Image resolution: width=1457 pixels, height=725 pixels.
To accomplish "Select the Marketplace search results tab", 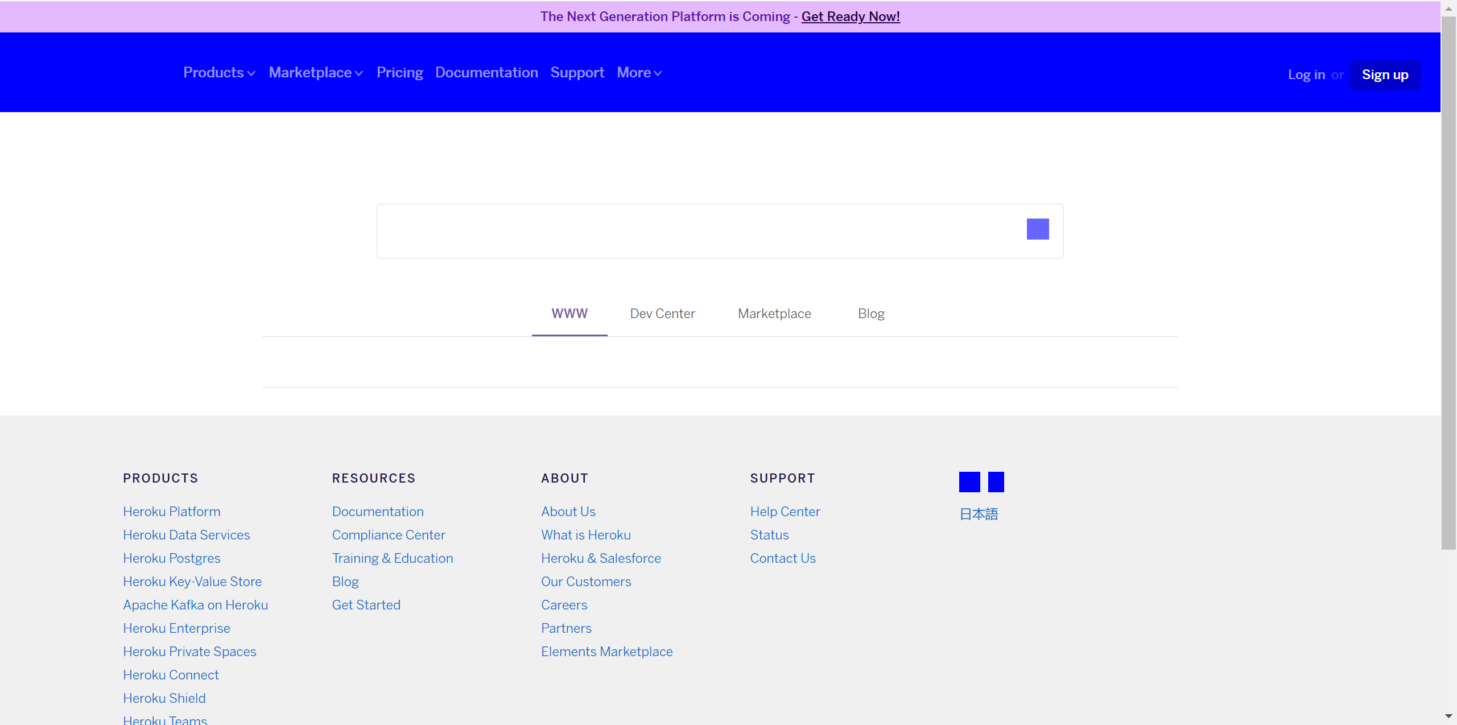I will (x=774, y=314).
